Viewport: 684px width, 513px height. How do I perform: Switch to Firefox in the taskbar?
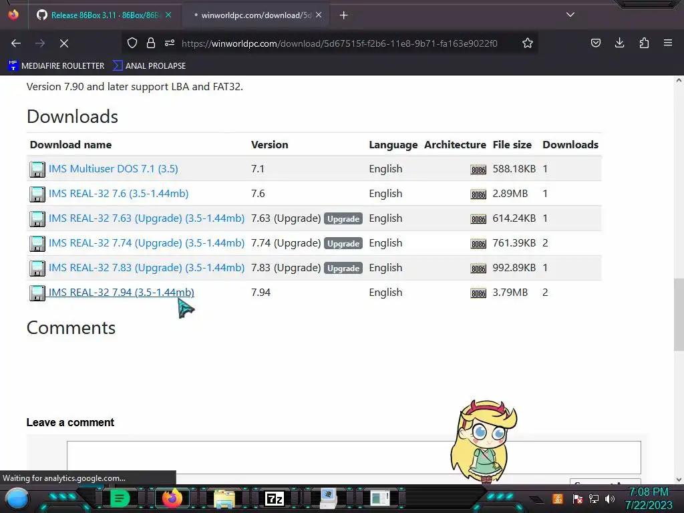point(172,498)
